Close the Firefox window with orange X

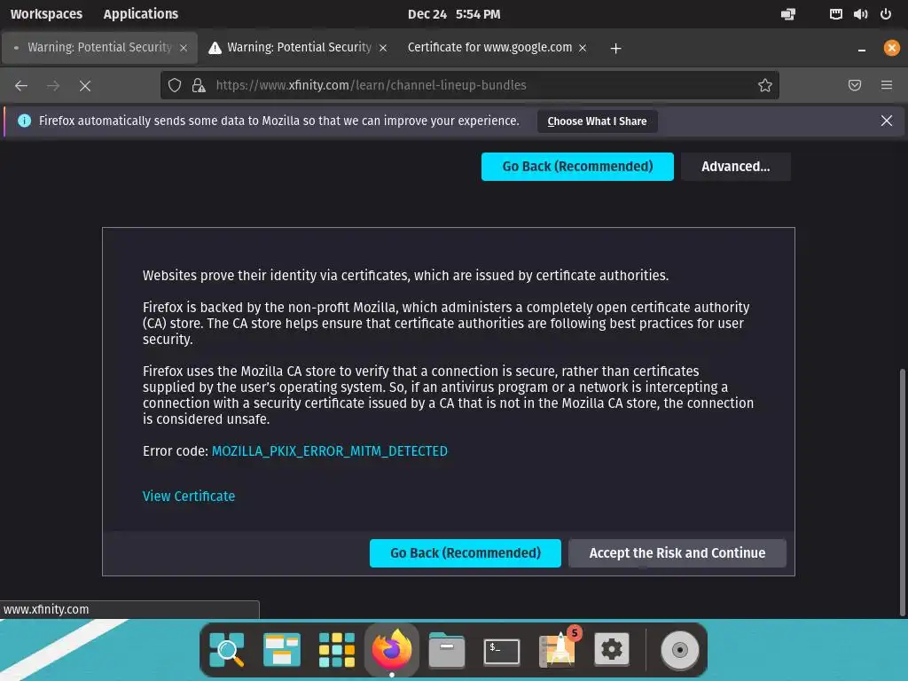[x=892, y=48]
